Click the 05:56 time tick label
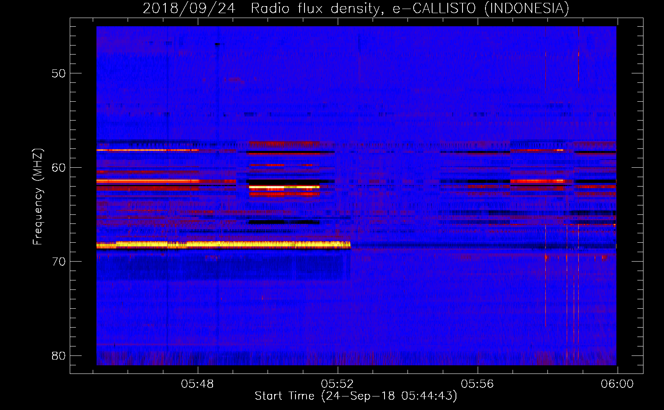 477,384
